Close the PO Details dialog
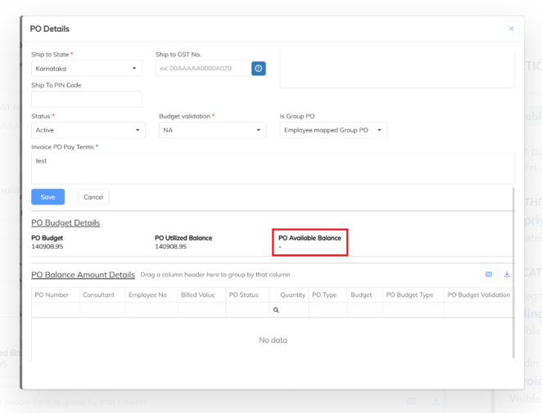 (511, 29)
